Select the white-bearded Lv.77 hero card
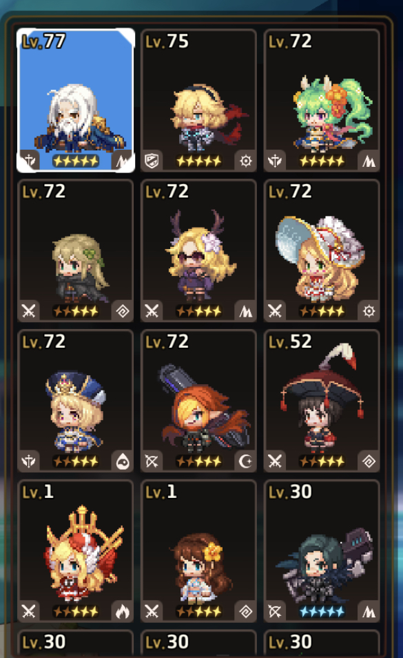This screenshot has width=403, height=658. 75,100
